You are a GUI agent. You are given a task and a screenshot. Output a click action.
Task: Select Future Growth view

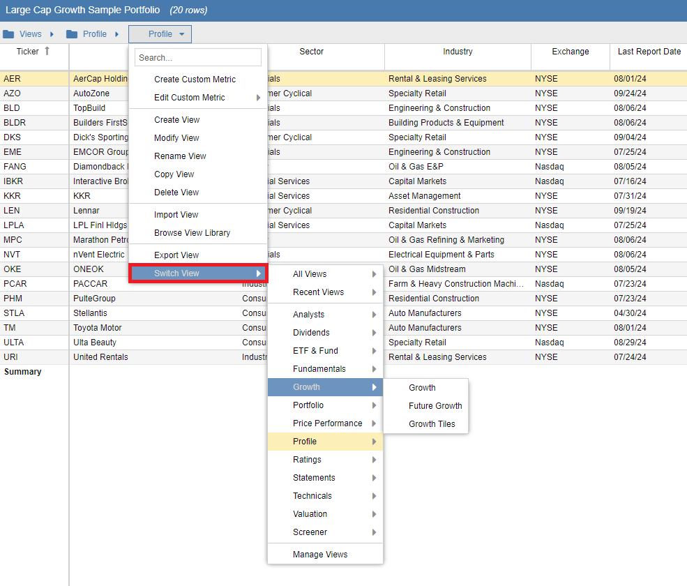pyautogui.click(x=435, y=406)
